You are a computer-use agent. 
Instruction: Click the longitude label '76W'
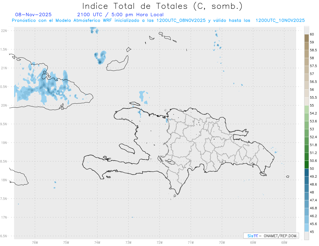point(35,242)
